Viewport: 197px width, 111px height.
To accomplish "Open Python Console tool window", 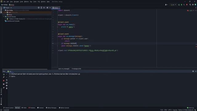I will point(64,108).
